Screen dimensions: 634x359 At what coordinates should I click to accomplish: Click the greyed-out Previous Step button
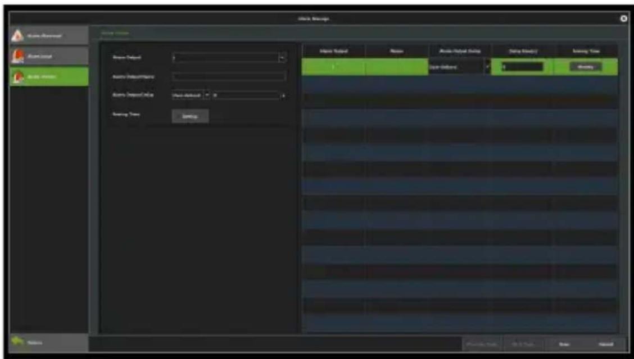[x=481, y=344]
